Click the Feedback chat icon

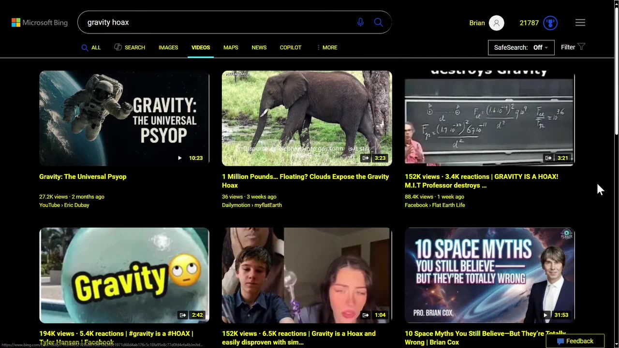point(560,341)
